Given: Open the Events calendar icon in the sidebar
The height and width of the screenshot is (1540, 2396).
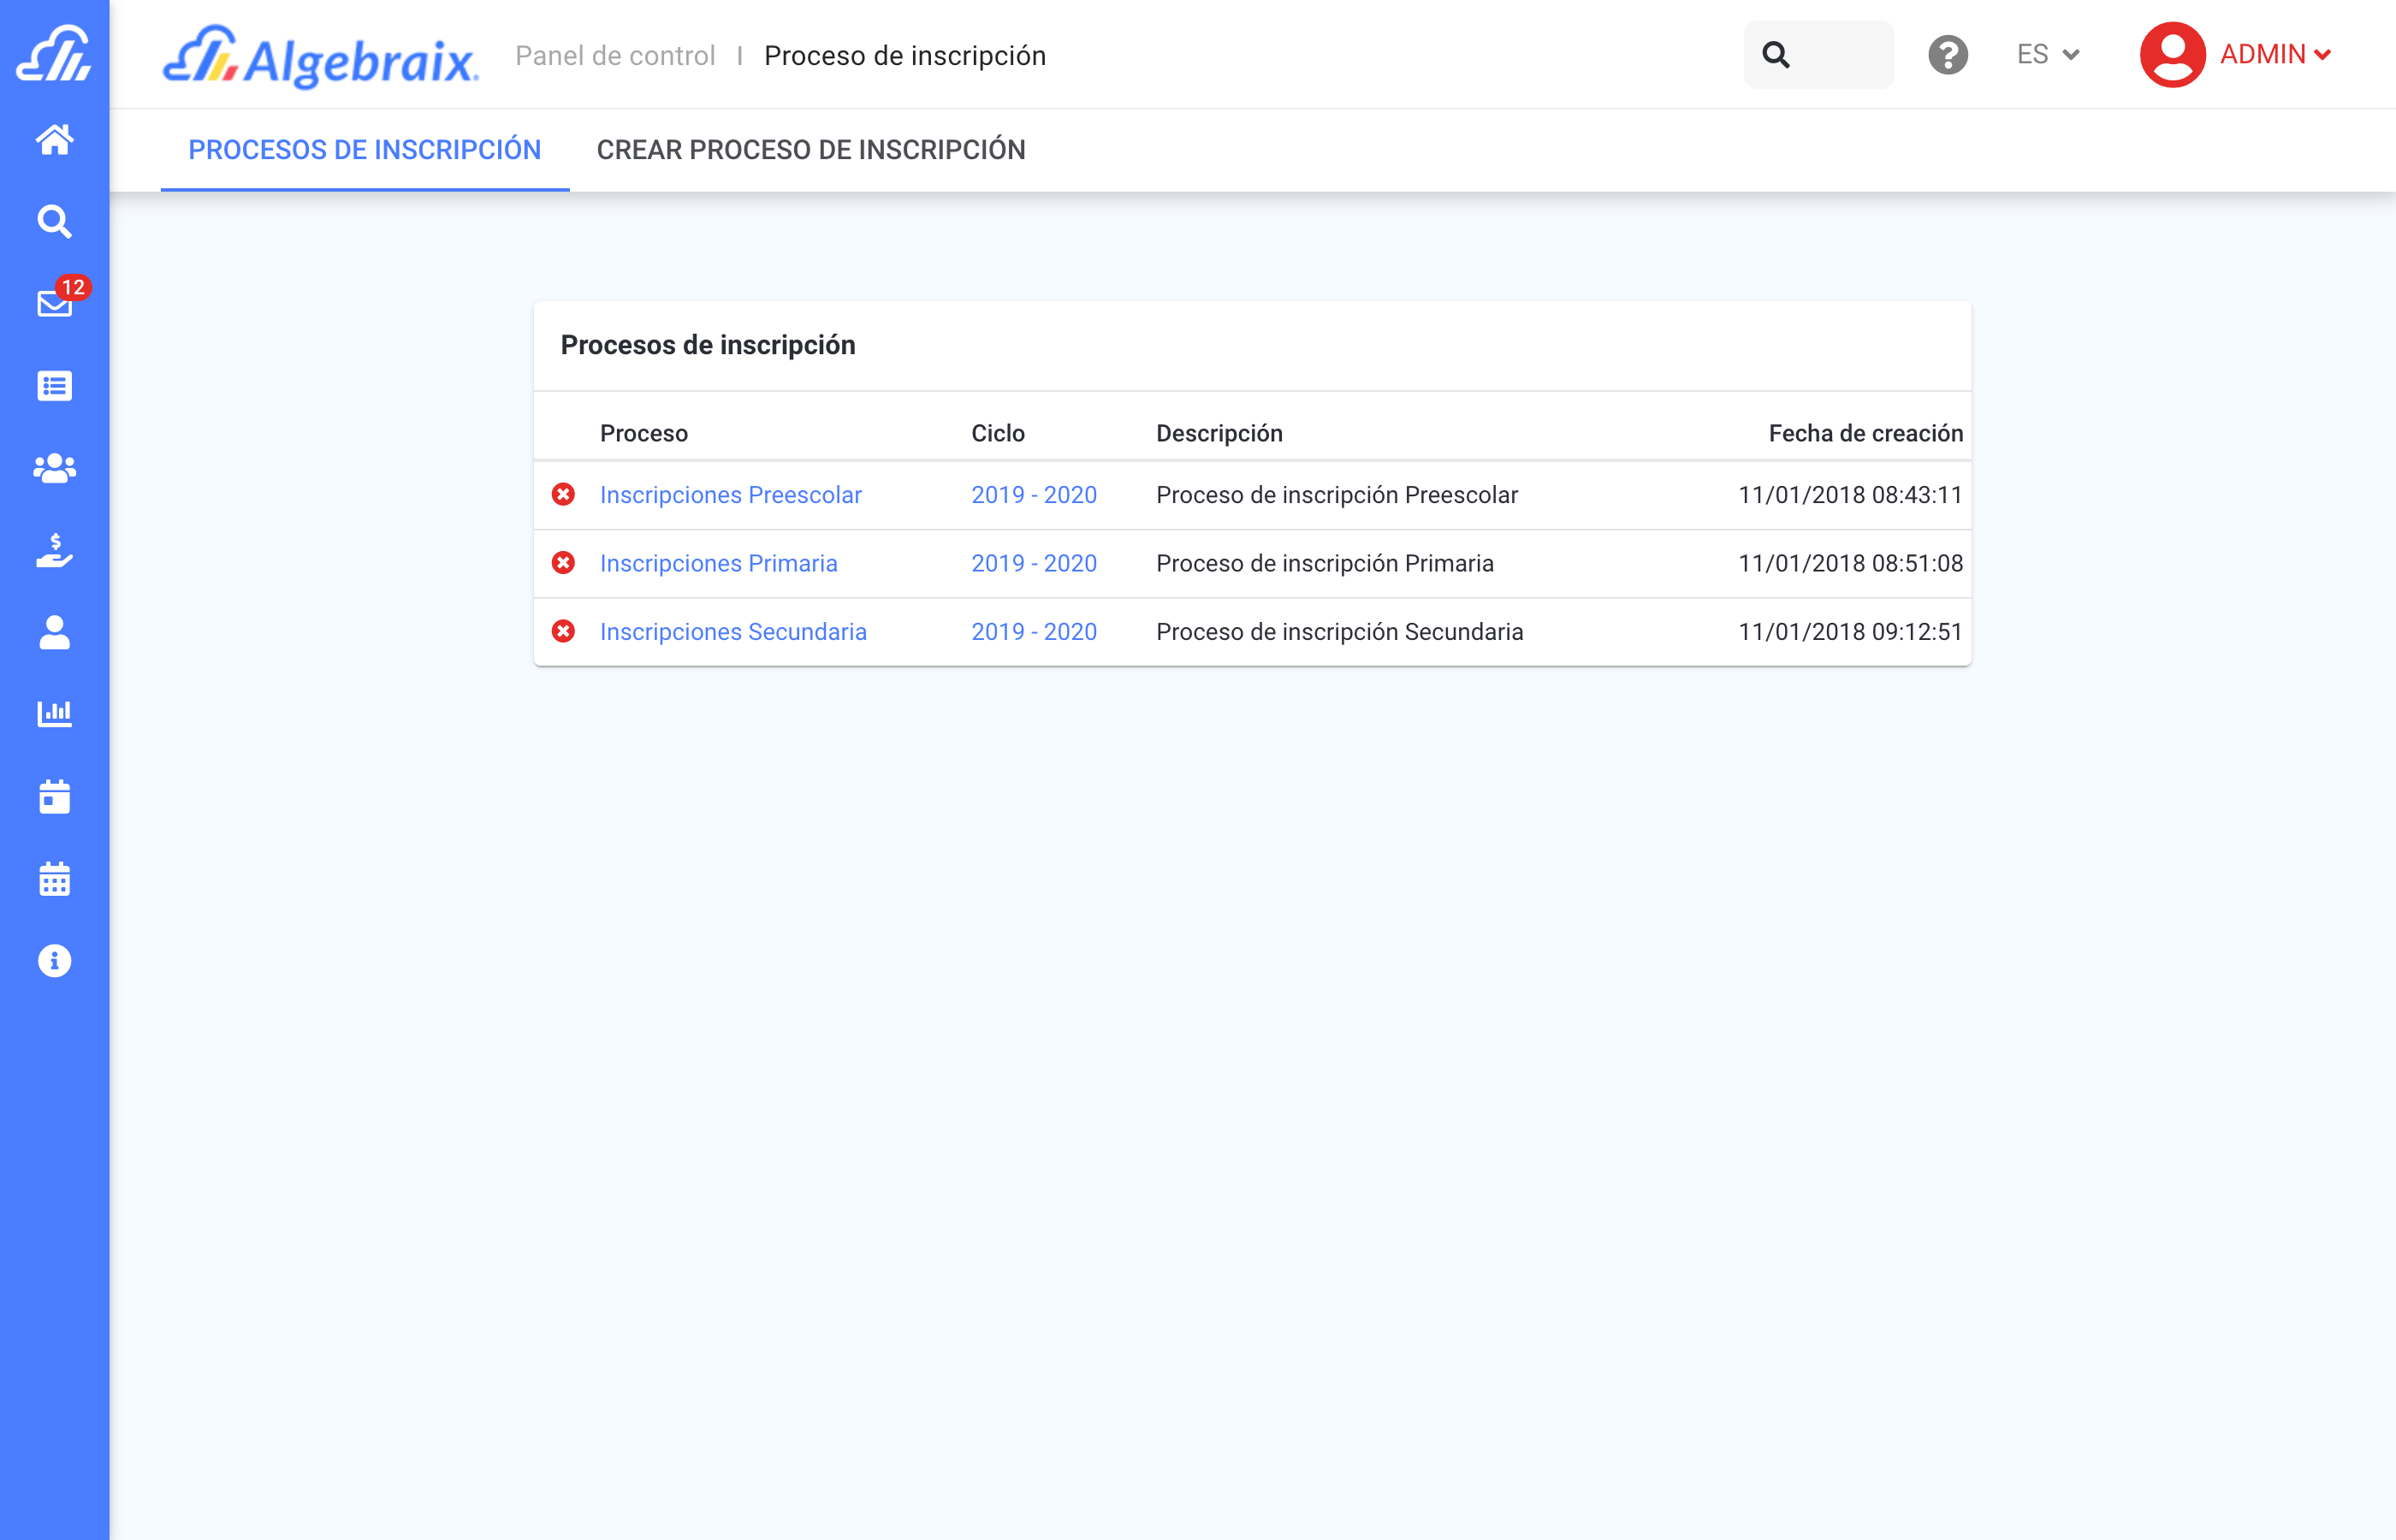Looking at the screenshot, I should point(55,796).
